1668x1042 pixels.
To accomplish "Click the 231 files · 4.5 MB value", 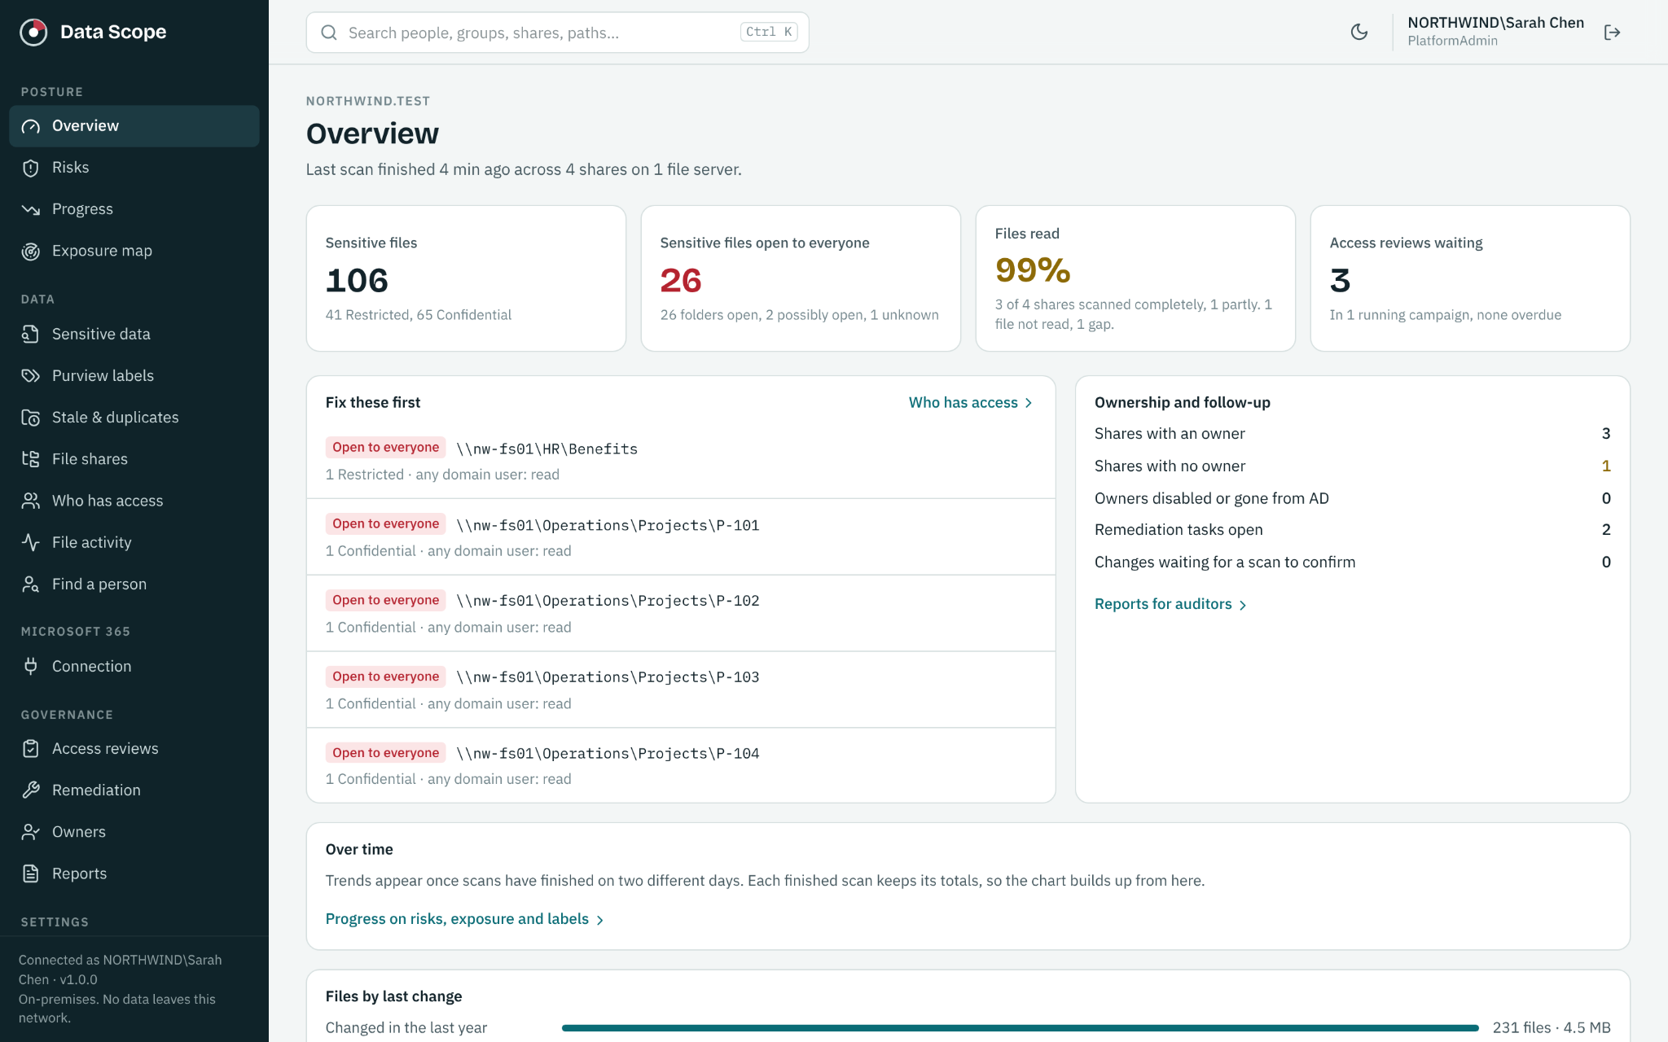I will [x=1551, y=1028].
